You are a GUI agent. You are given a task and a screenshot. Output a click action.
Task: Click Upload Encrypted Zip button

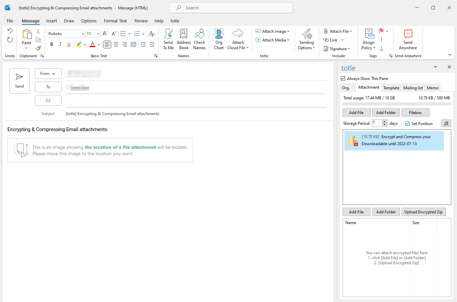coord(423,212)
